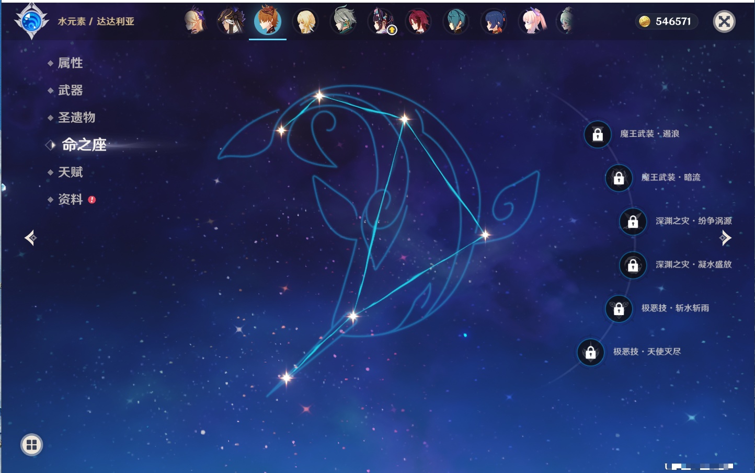
Task: Select the pink-haired Kokomi avatar
Action: tap(532, 21)
